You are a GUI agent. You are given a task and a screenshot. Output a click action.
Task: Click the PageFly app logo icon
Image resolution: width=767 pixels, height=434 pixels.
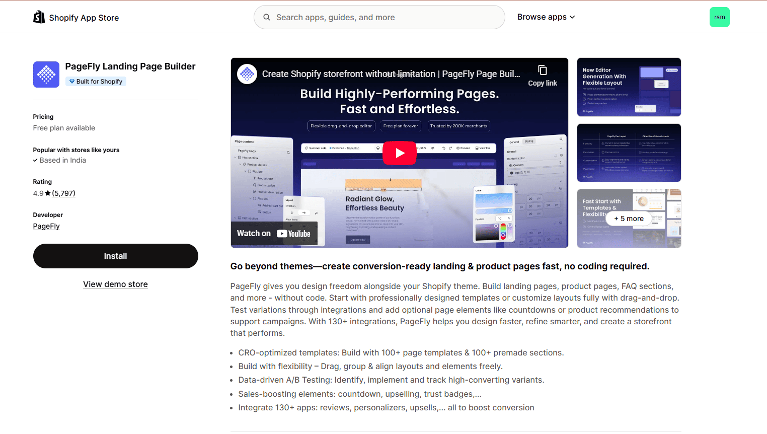pos(46,75)
